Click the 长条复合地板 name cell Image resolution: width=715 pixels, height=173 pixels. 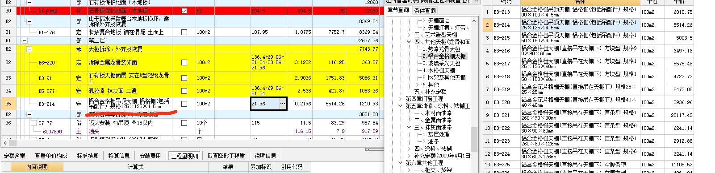(132, 32)
